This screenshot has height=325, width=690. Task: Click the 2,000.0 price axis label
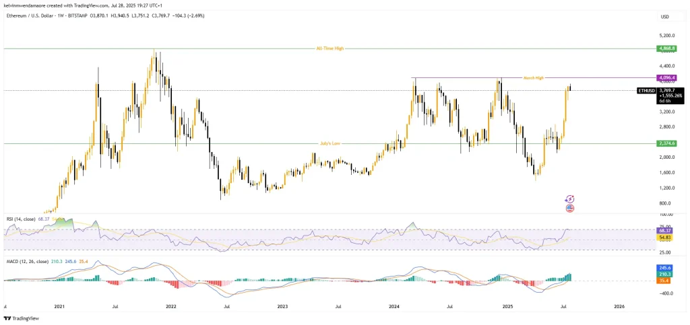(x=668, y=157)
